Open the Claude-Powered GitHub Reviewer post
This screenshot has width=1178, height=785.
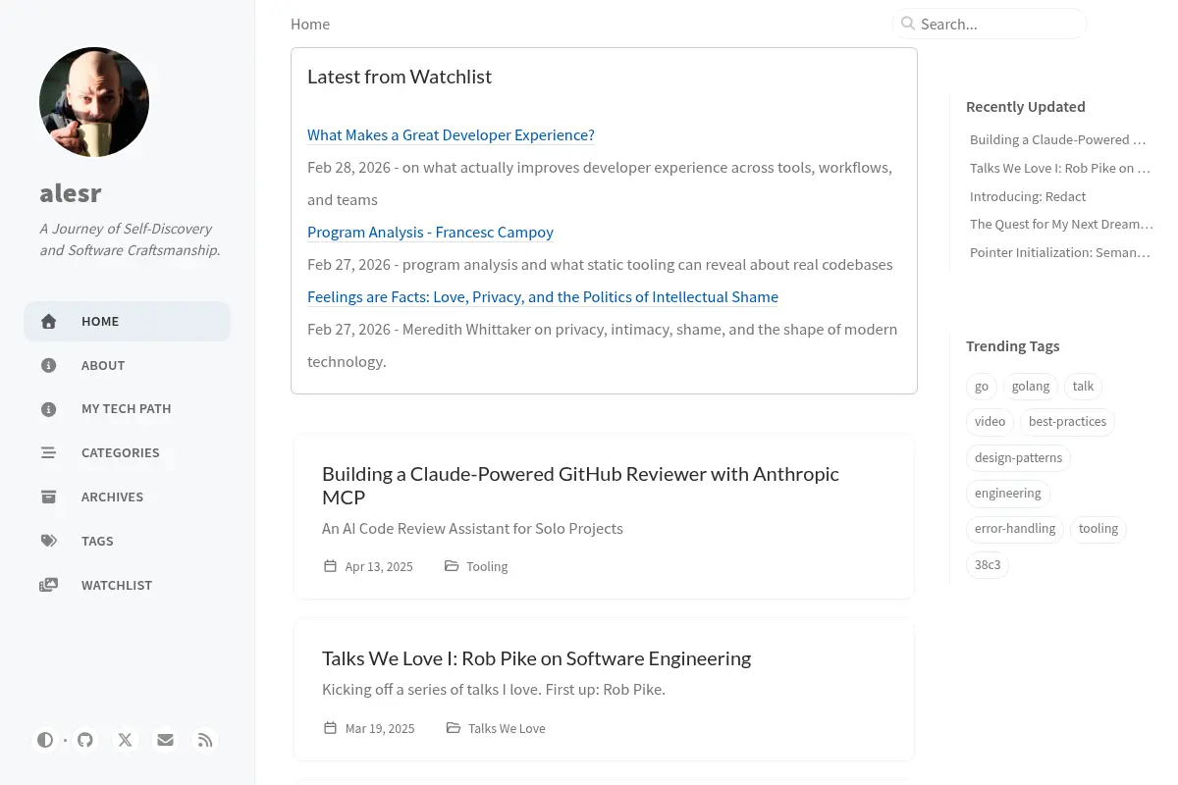tap(580, 485)
